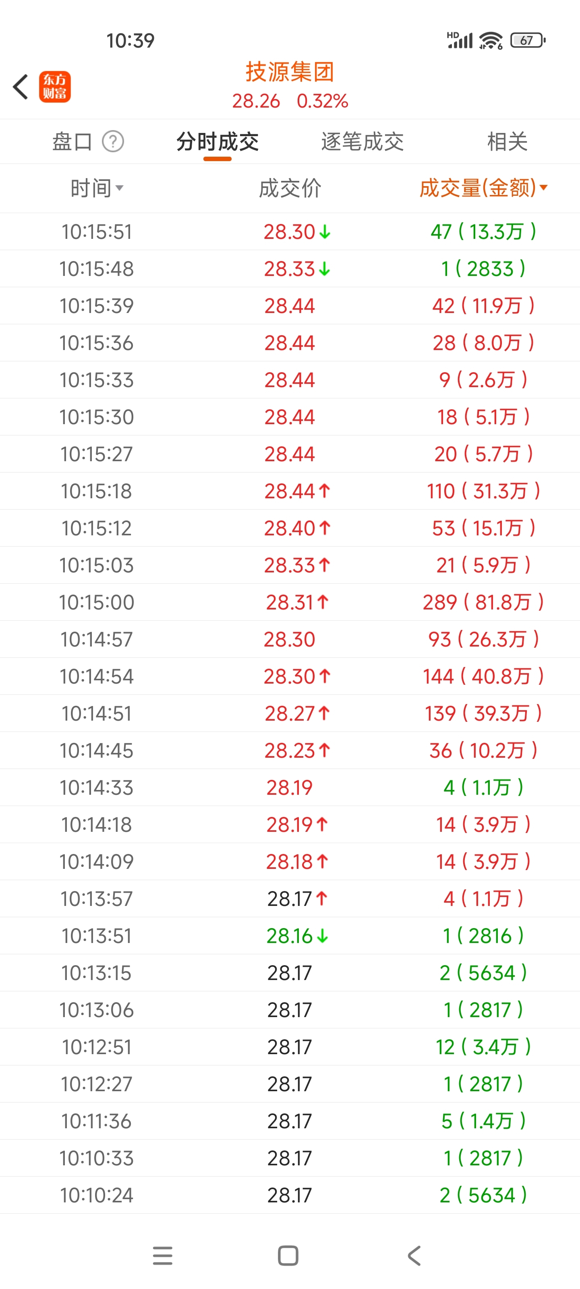Tap the battery indicator in the status bar

(x=528, y=41)
